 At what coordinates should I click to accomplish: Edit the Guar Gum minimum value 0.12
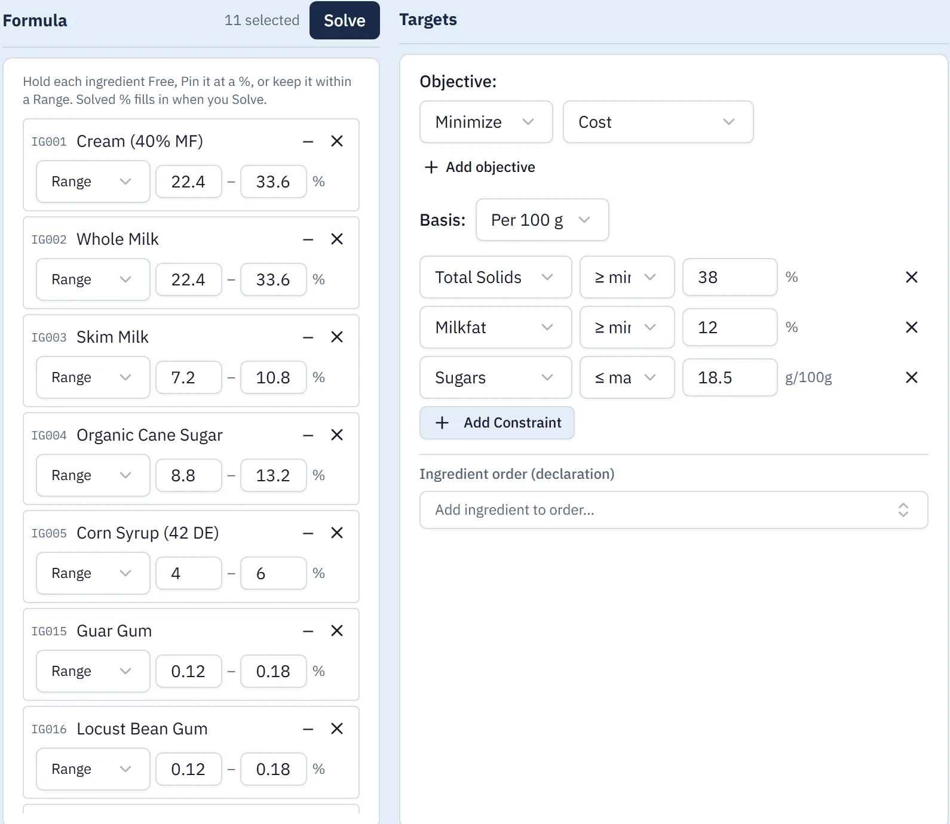tap(189, 671)
